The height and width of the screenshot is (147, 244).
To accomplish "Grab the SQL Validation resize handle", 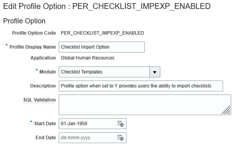I will click(x=226, y=110).
